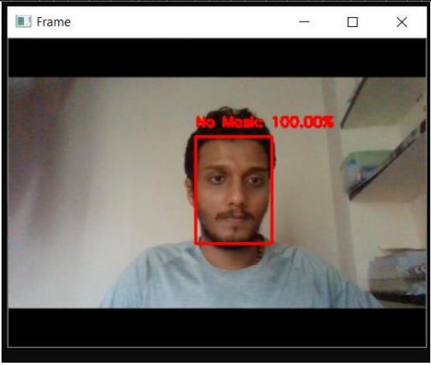This screenshot has width=431, height=365.
Task: Click the mustache inside the detection box
Action: pyautogui.click(x=234, y=215)
